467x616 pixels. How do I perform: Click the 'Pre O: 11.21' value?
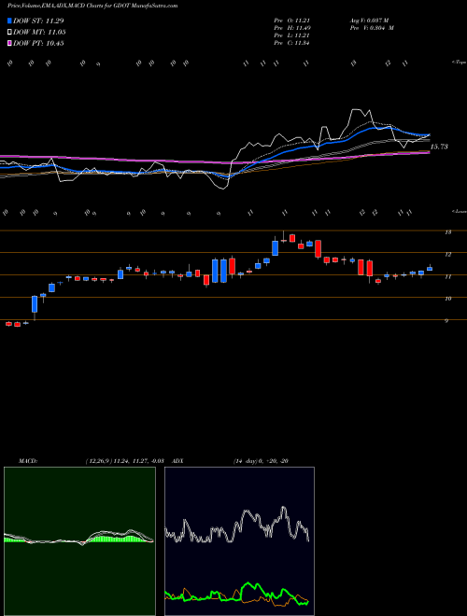pos(291,21)
